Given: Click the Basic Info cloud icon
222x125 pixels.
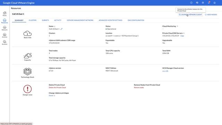Looking at the screenshot, I should [x=27, y=33].
